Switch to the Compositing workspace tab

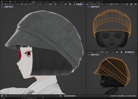pyautogui.click(x=90, y=2)
